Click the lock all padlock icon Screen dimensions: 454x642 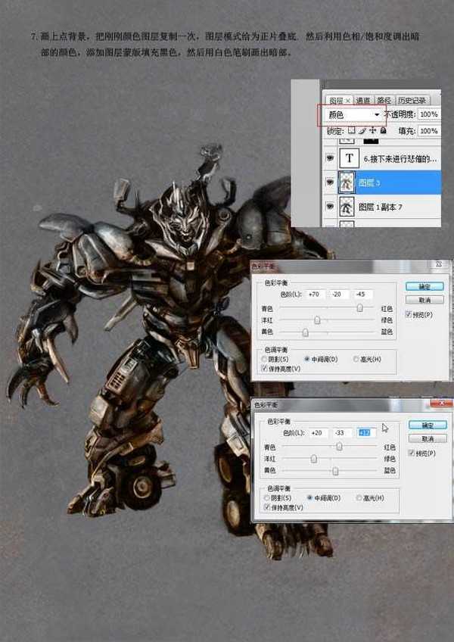[381, 131]
